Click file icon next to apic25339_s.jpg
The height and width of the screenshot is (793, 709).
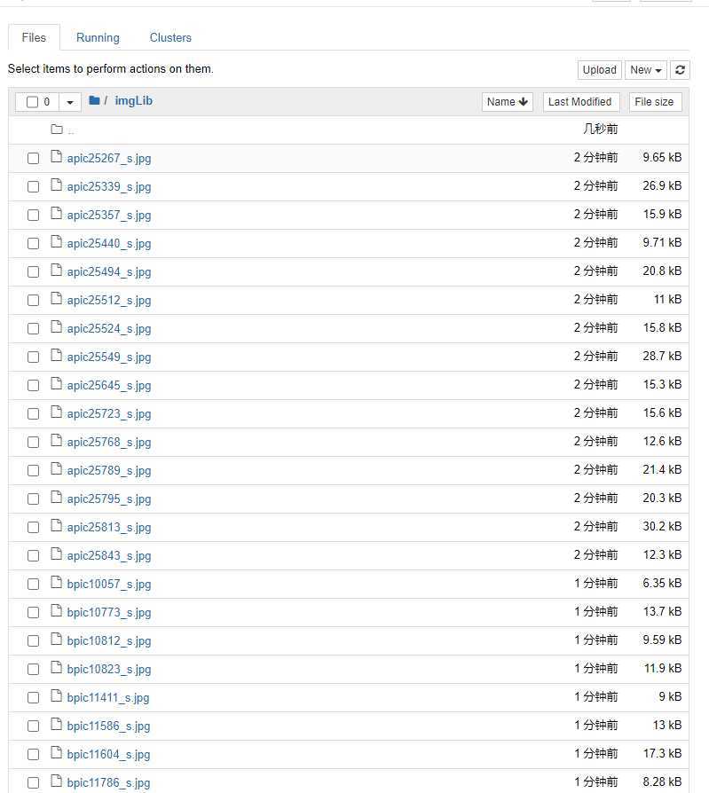pos(56,185)
